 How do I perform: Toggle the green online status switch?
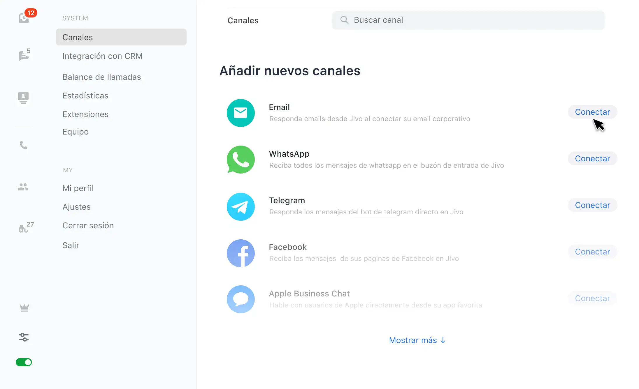point(24,362)
